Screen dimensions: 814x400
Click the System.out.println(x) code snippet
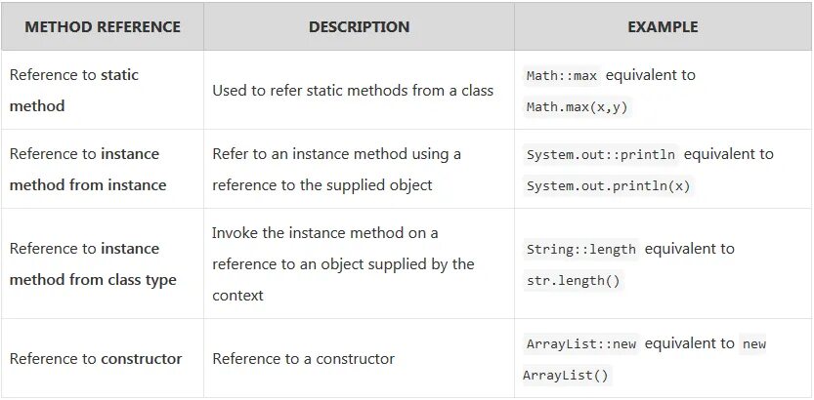[609, 186]
